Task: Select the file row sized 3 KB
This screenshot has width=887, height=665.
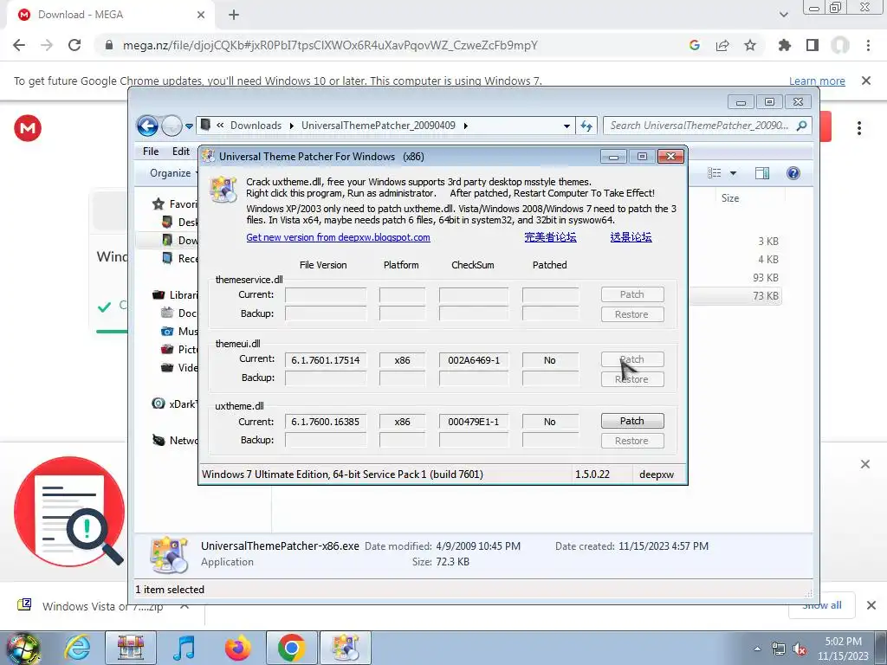Action: coord(735,242)
